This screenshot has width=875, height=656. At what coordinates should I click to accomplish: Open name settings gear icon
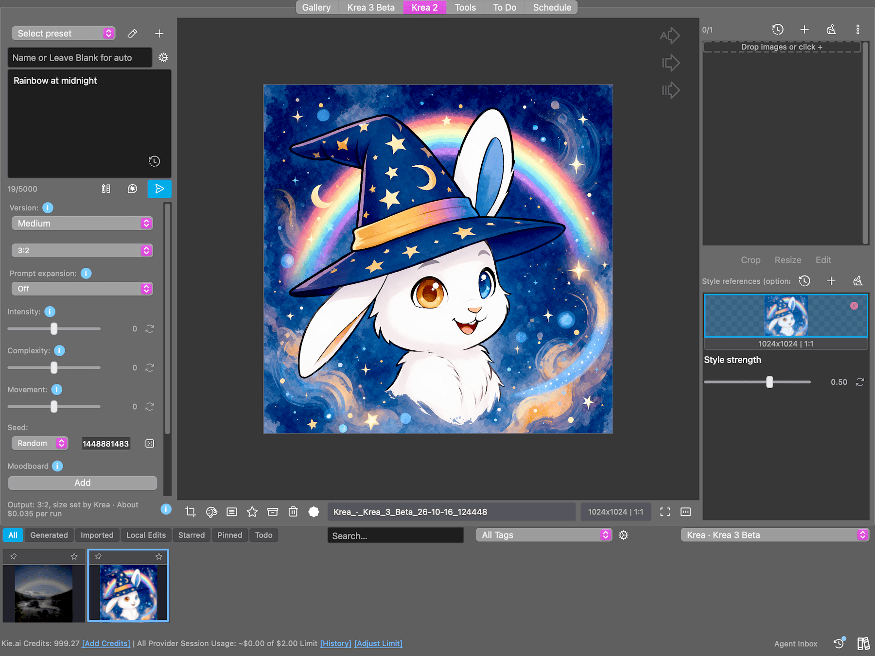click(x=163, y=57)
